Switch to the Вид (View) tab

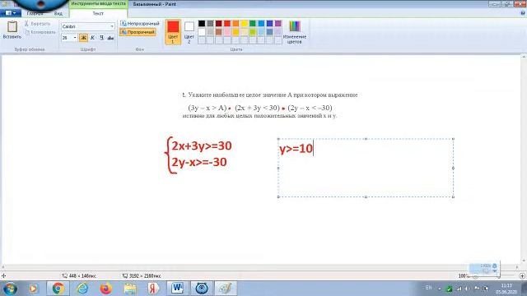(x=58, y=13)
